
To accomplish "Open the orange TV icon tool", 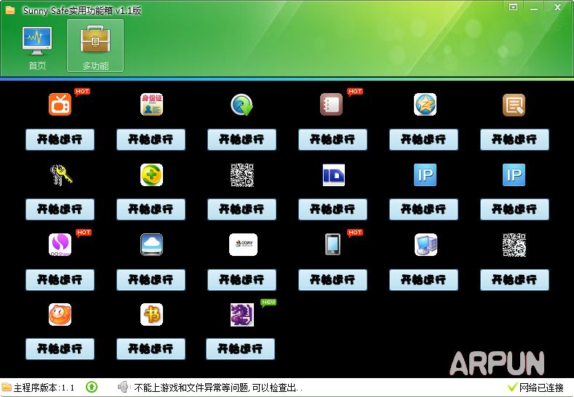I will 60,104.
